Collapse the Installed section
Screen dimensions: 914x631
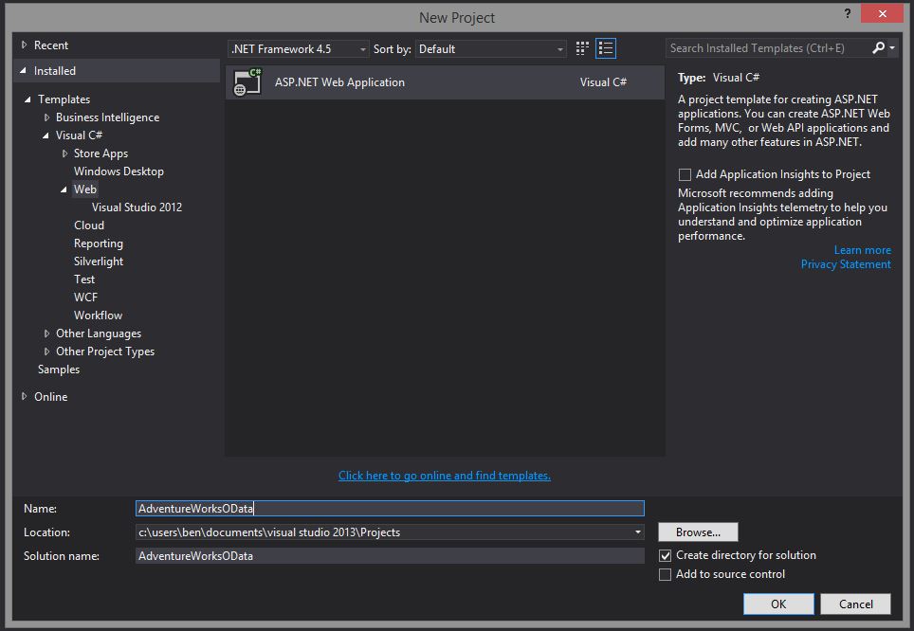pos(24,70)
